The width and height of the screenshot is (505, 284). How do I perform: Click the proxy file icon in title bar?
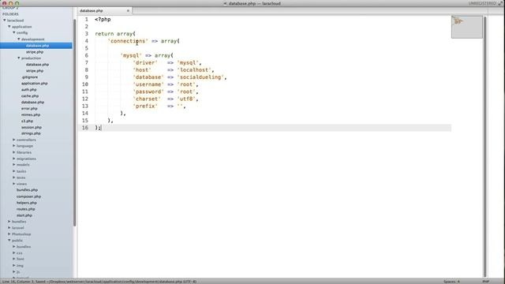point(226,3)
